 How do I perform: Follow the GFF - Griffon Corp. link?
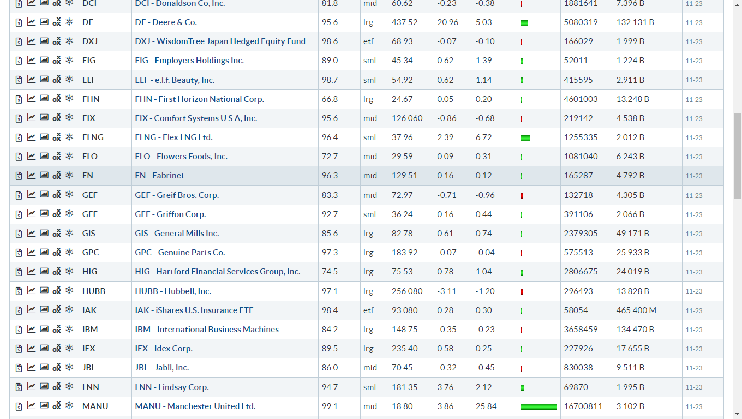170,214
